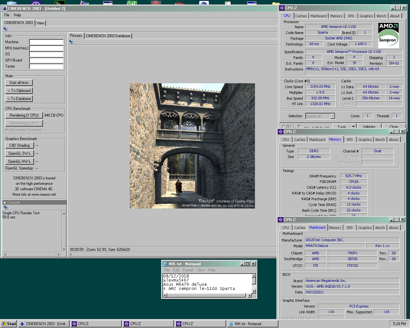Click the pin icon under the Pictures tab
Image resolution: width=410 pixels, height=328 pixels.
(71, 42)
